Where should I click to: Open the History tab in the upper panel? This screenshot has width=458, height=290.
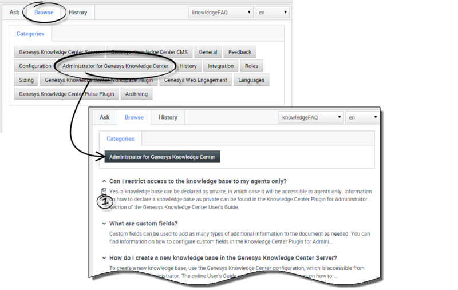[78, 13]
